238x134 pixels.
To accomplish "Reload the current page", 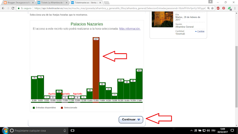I will (x=13, y=8).
